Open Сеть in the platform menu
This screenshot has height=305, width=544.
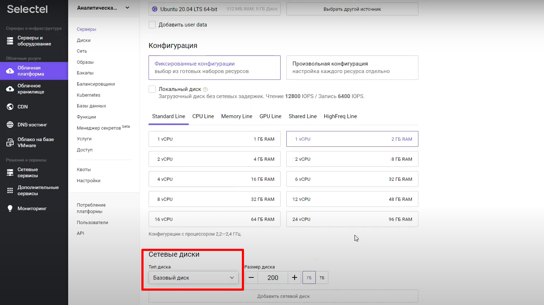pyautogui.click(x=82, y=51)
